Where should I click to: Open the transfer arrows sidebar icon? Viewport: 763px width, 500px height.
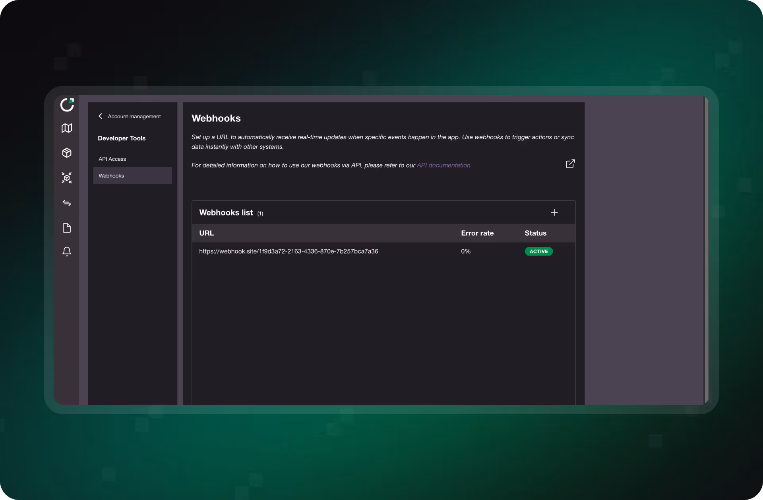67,203
